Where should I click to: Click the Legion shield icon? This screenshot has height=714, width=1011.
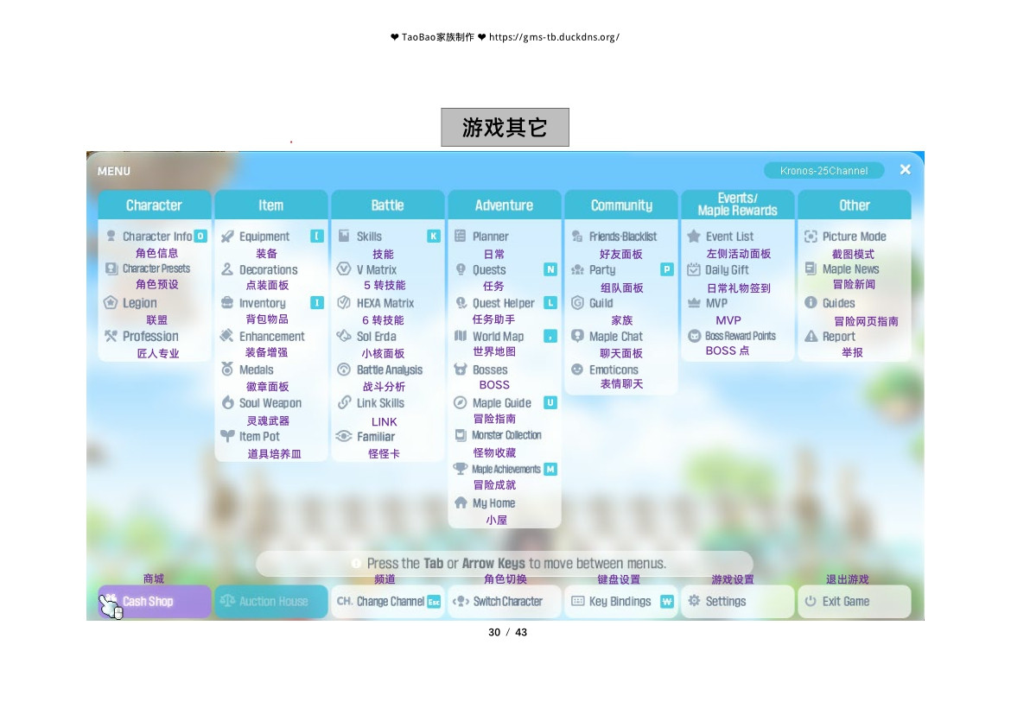(111, 303)
